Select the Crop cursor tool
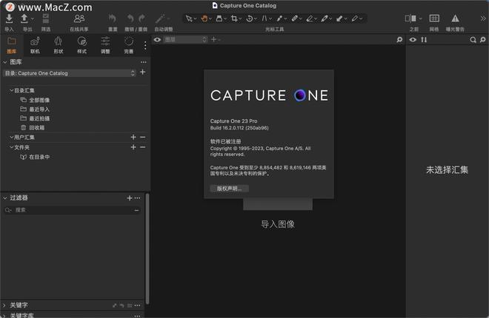 (234, 18)
